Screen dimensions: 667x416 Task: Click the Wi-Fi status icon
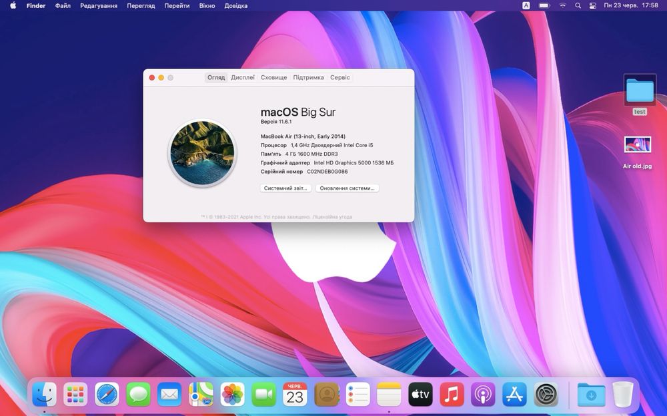(x=562, y=5)
